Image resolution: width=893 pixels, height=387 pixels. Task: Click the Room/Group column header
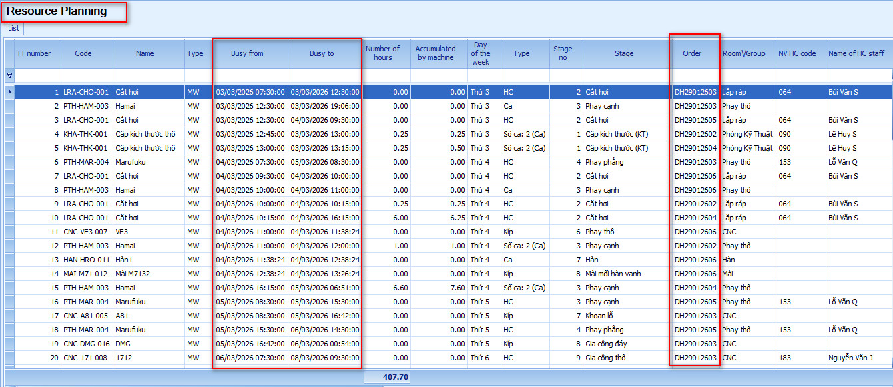[x=744, y=53]
